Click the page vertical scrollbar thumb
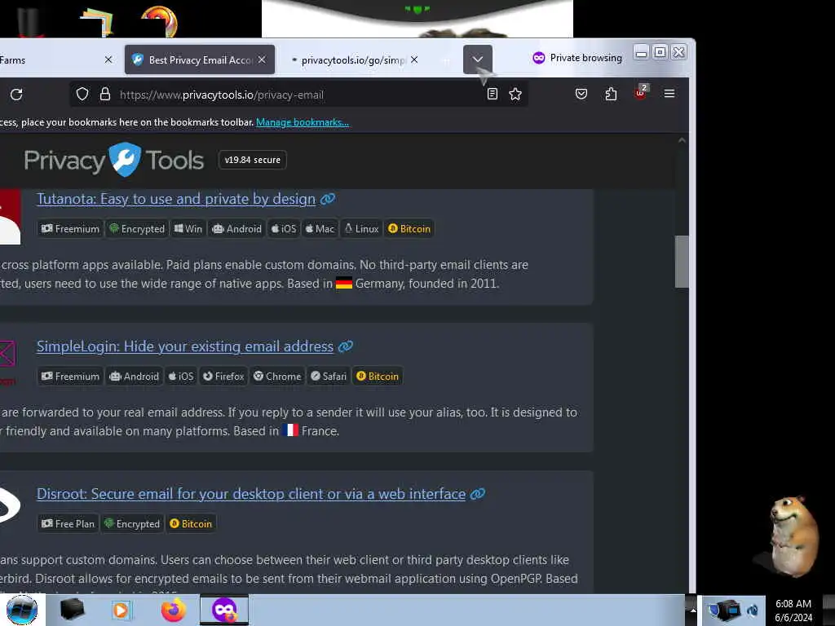 coord(682,262)
